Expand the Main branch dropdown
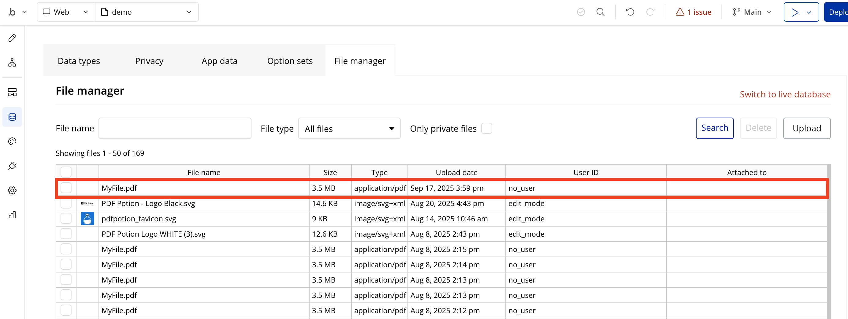 point(752,12)
